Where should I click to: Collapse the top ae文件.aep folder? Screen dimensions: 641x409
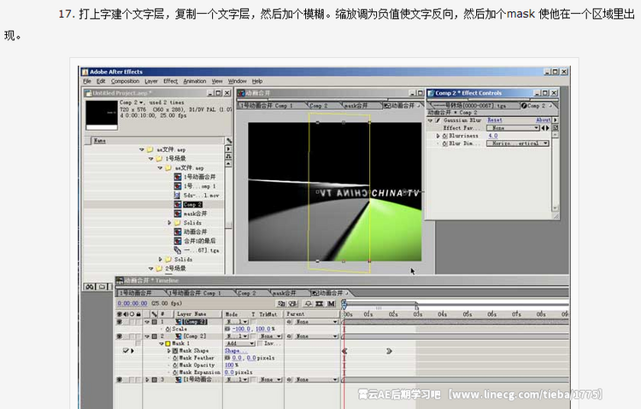click(x=141, y=149)
